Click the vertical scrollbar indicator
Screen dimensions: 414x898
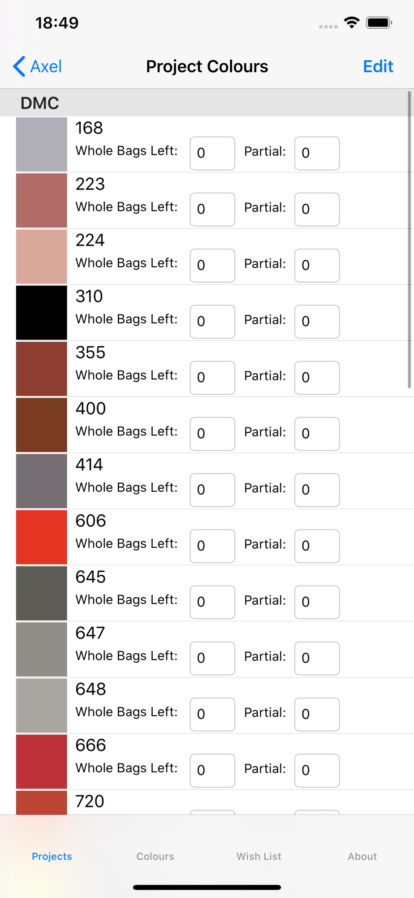pos(409,239)
